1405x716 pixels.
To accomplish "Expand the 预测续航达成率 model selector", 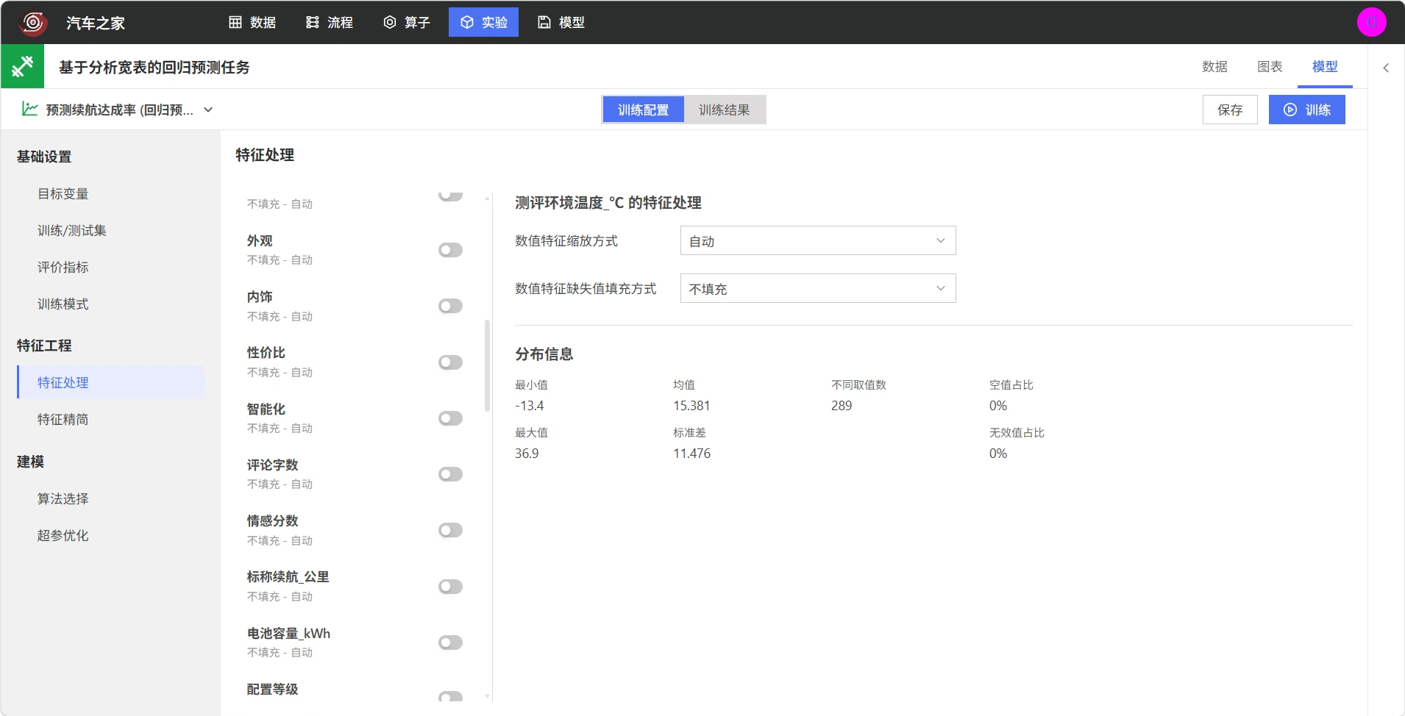I will [x=208, y=110].
